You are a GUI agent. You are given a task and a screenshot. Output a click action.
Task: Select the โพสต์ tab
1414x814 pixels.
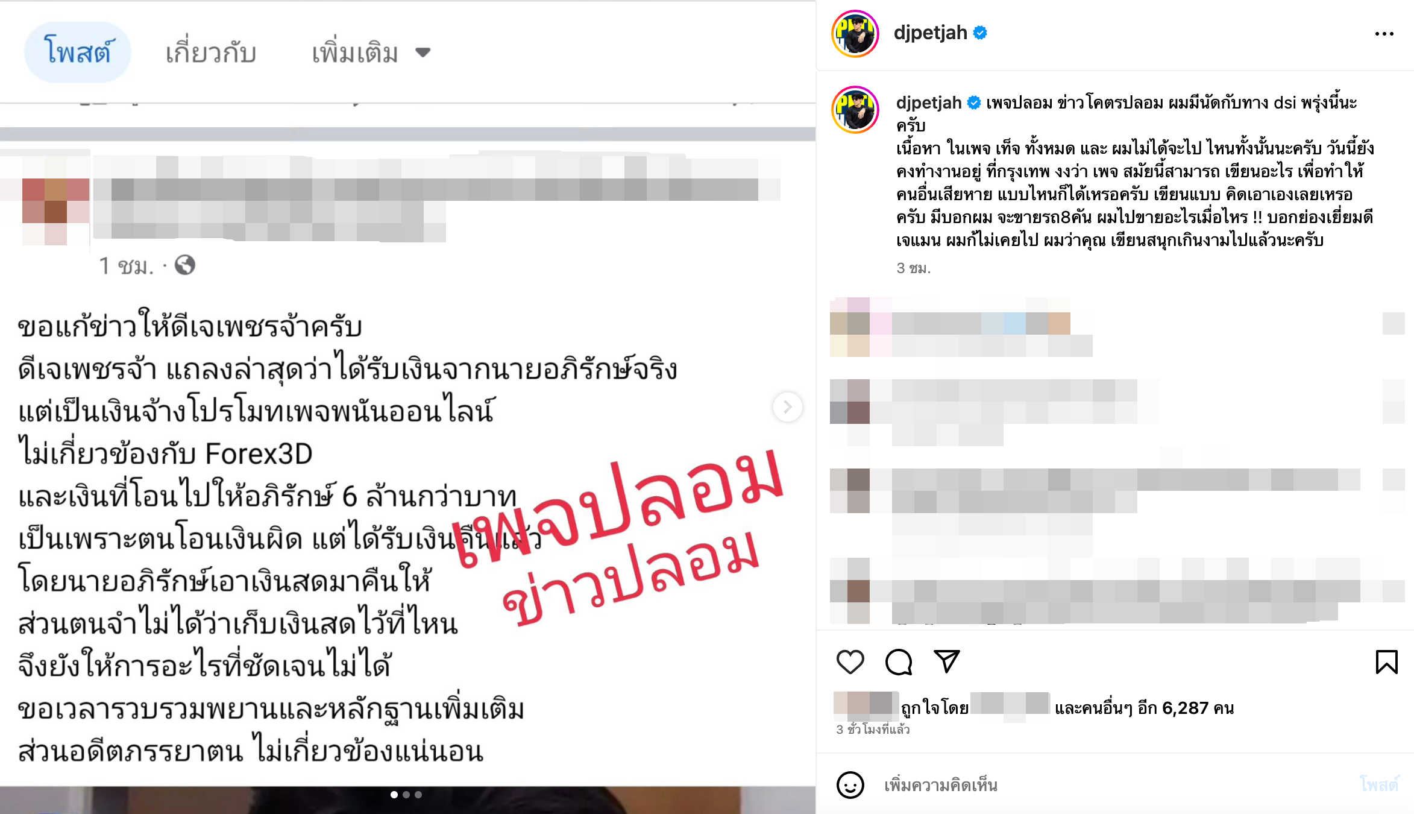coord(78,52)
